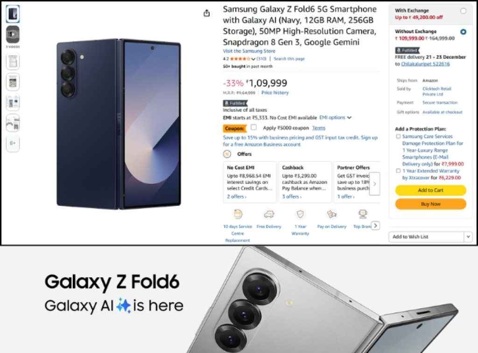Screen dimensions: 478x353
Task: Click the share icon near the product title
Action: click(206, 14)
